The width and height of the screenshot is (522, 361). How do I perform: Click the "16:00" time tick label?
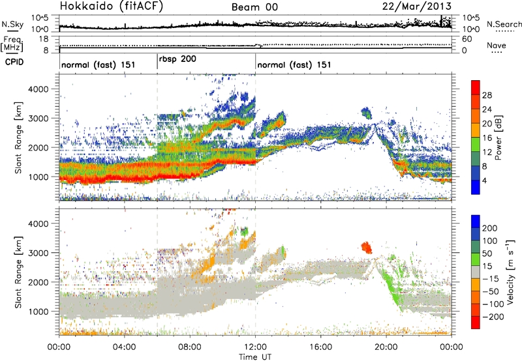320,347
